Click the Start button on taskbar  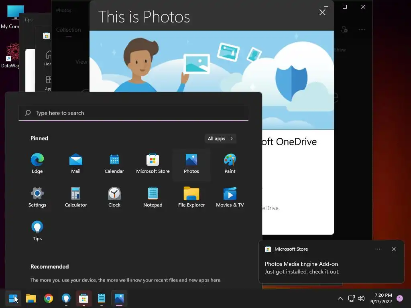pos(13,298)
